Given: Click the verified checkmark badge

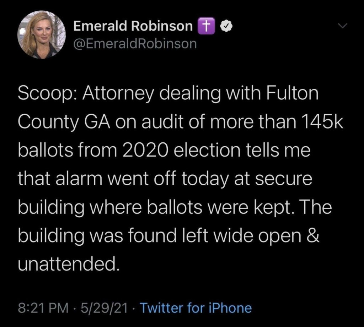Looking at the screenshot, I should [x=225, y=27].
